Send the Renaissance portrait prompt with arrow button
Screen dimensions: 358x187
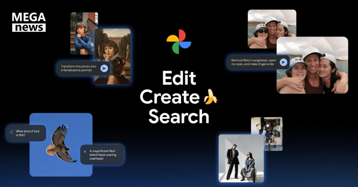[x=104, y=68]
